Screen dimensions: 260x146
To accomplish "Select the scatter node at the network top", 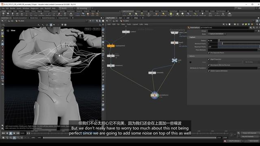I will pos(126,32).
